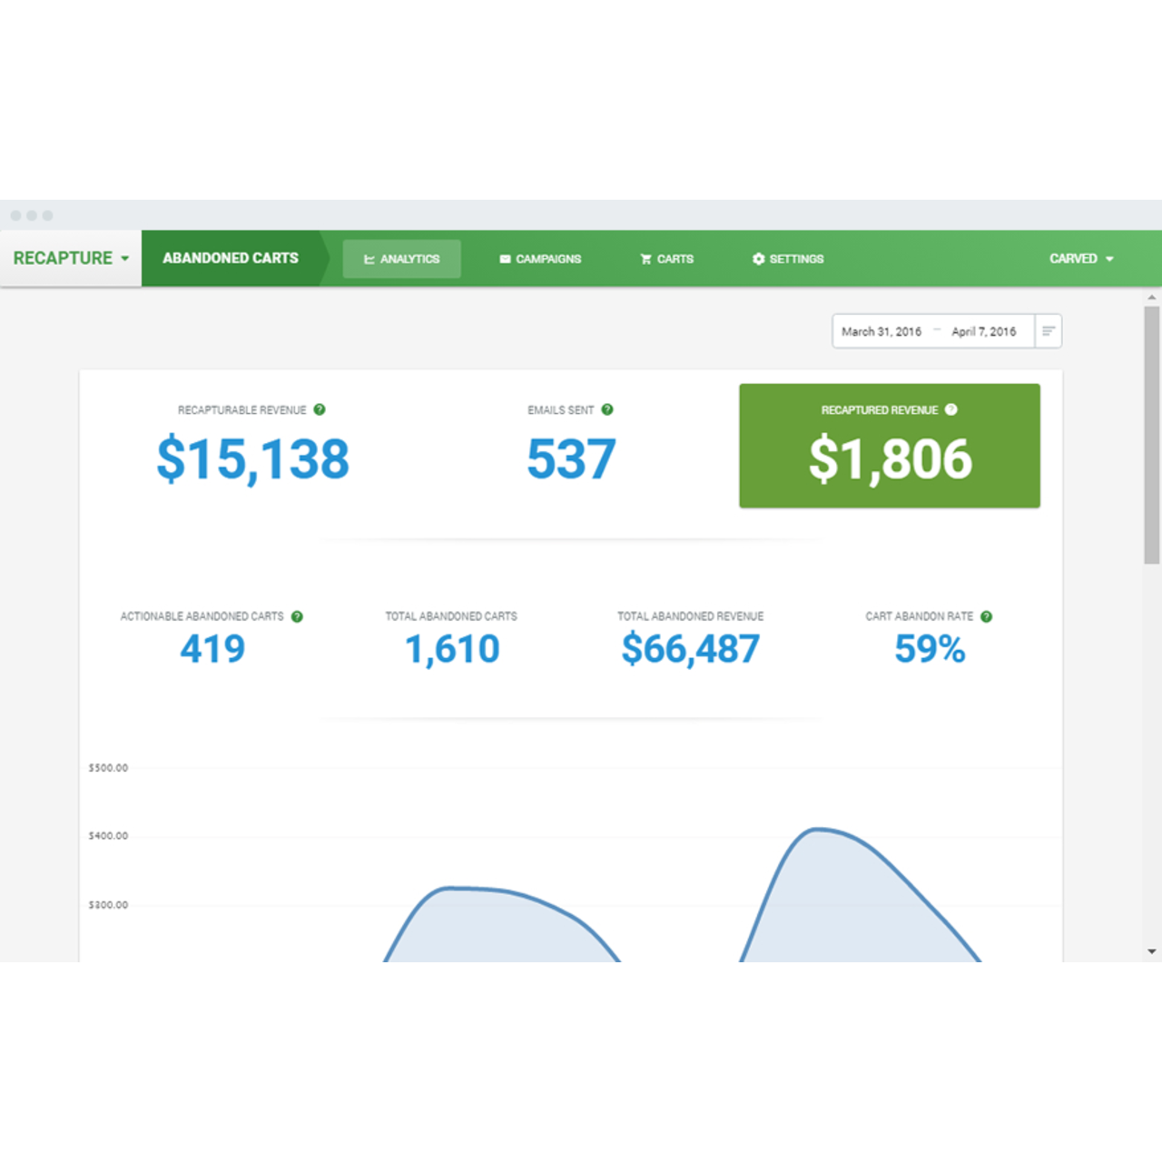1162x1162 pixels.
Task: Open the date range filter icon
Action: (1048, 331)
